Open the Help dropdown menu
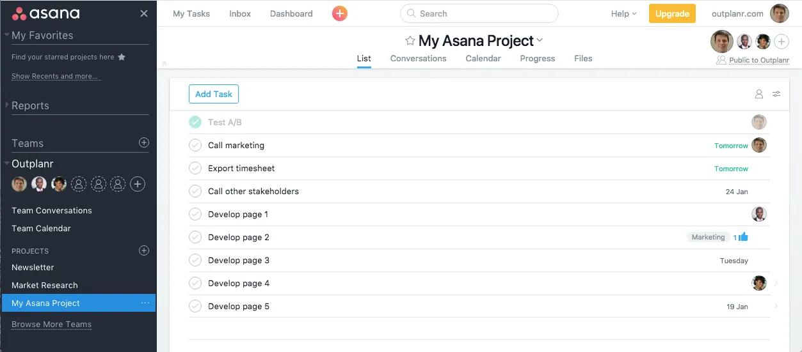This screenshot has height=352, width=802. click(x=623, y=13)
